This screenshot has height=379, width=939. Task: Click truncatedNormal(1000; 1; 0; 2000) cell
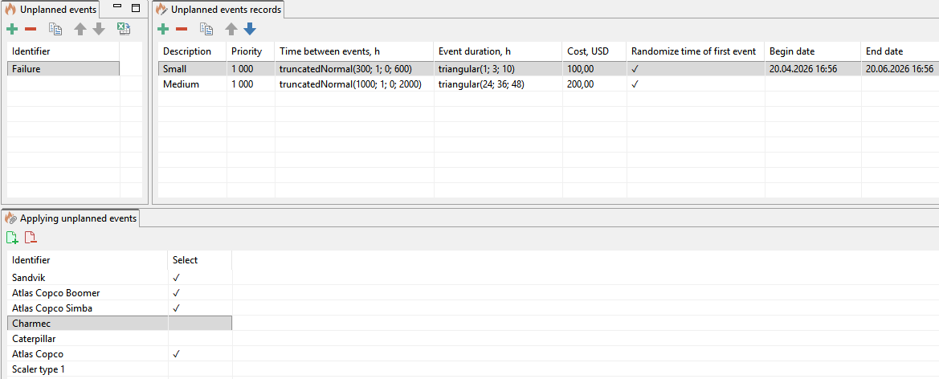[x=354, y=84]
